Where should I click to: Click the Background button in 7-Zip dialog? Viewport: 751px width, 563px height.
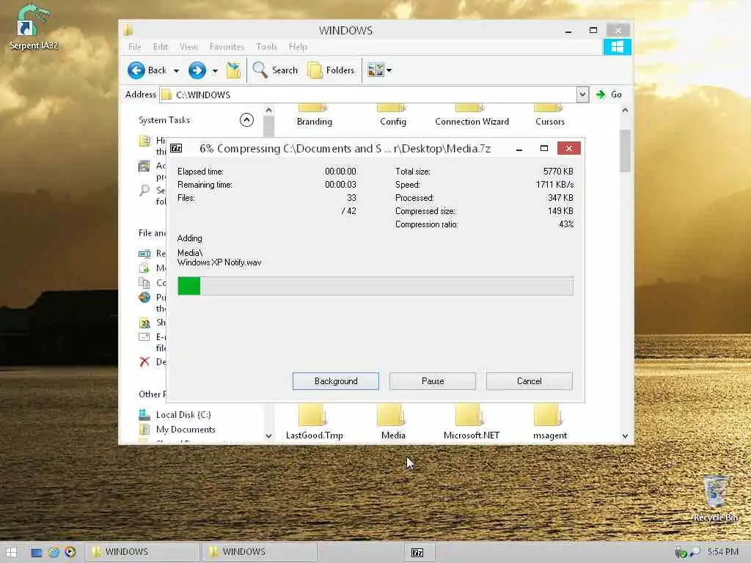click(336, 381)
